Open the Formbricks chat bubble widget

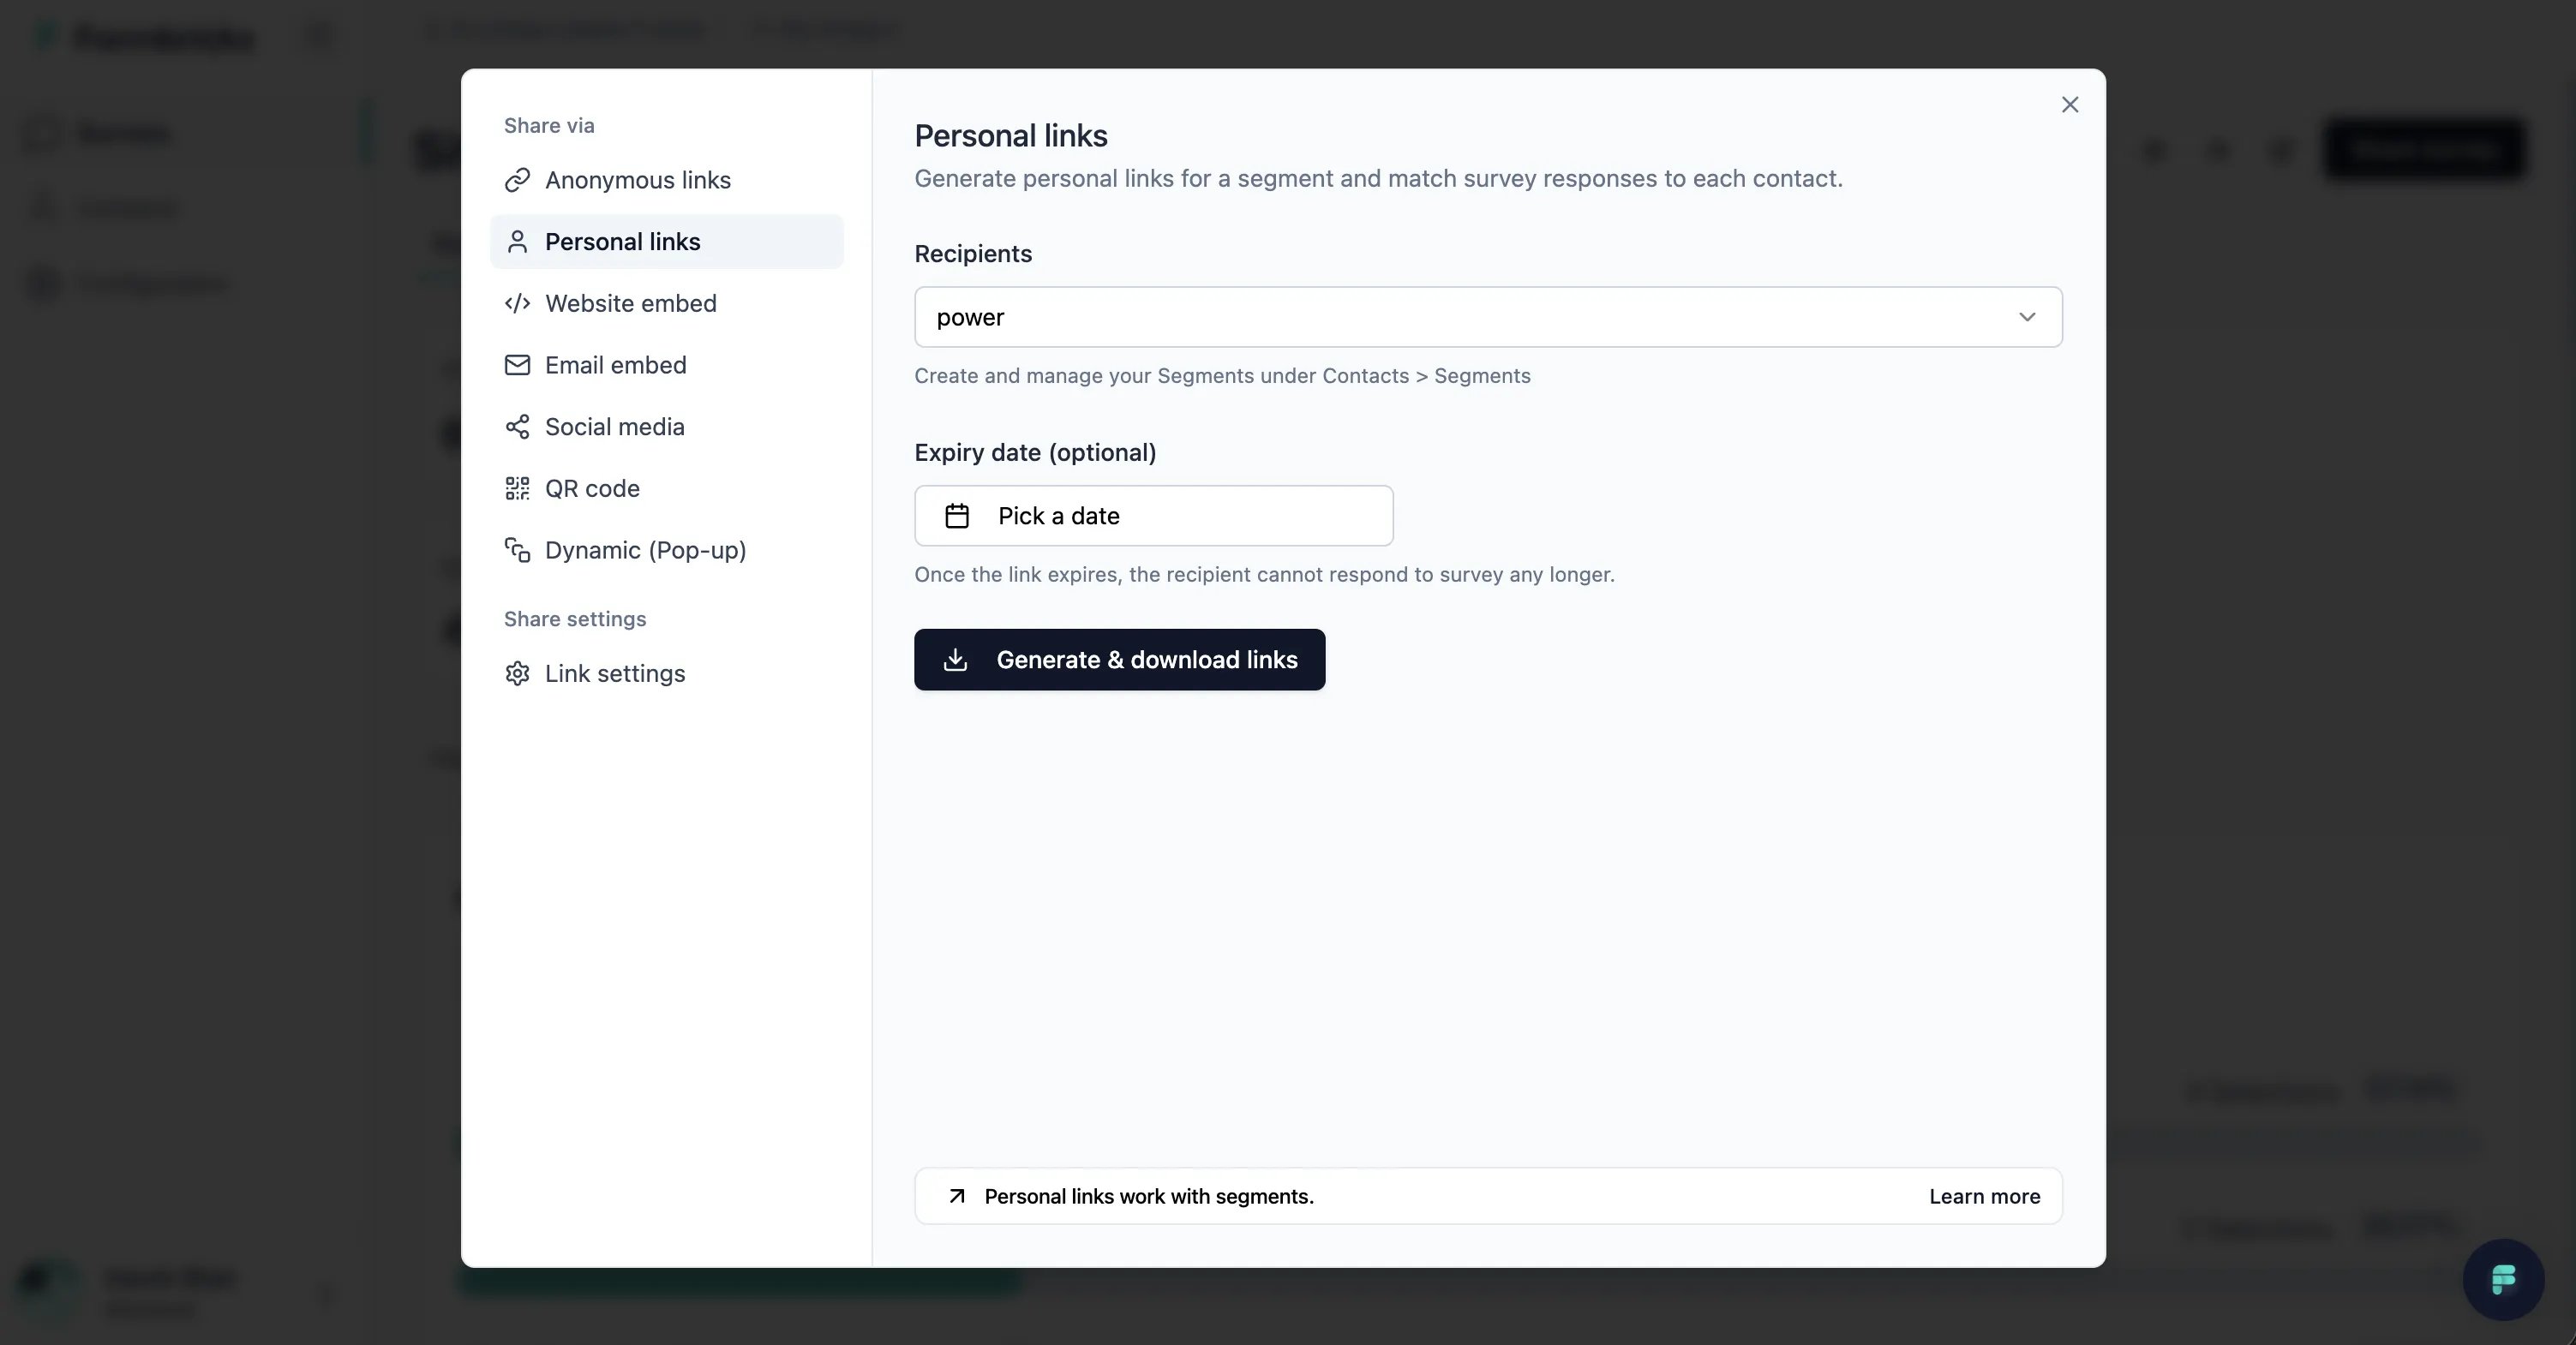(2503, 1279)
